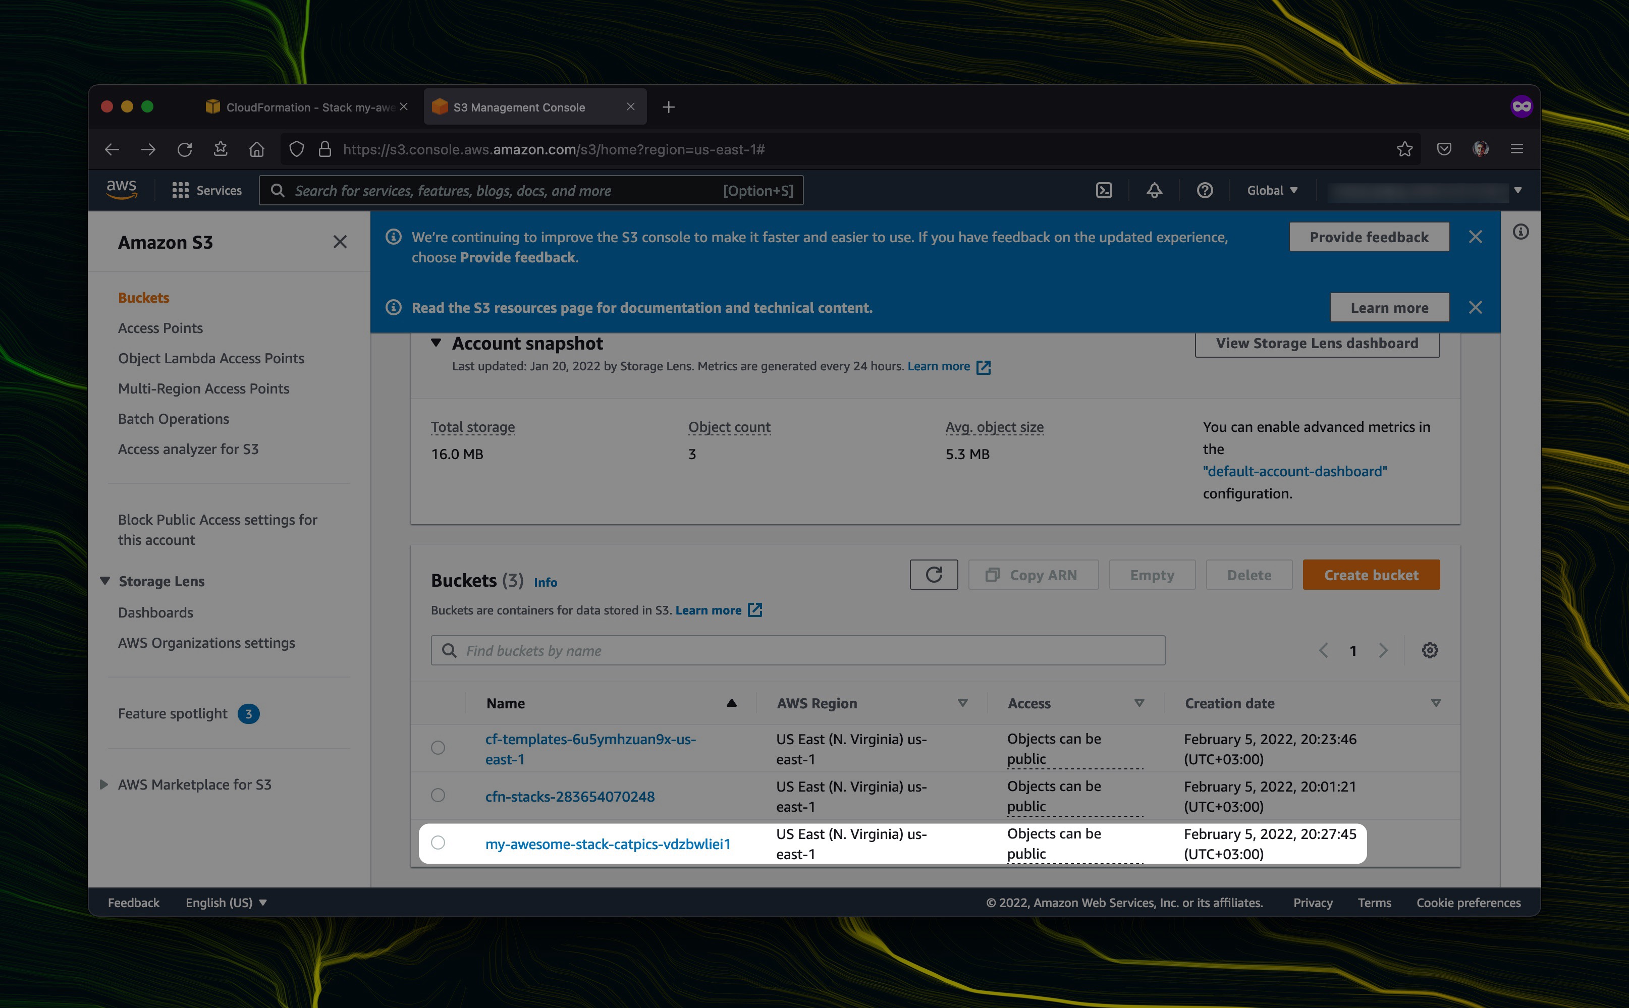Image resolution: width=1629 pixels, height=1008 pixels.
Task: Open the Services grid menu
Action: click(207, 191)
